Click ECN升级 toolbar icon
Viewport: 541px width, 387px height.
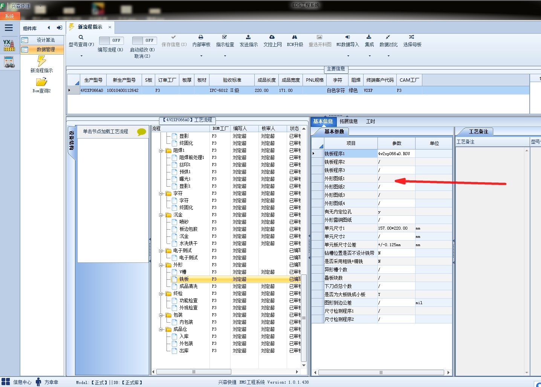[295, 37]
